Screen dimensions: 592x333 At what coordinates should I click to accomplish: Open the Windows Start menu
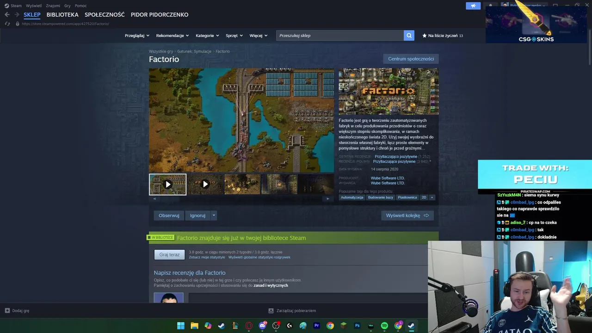click(x=181, y=326)
